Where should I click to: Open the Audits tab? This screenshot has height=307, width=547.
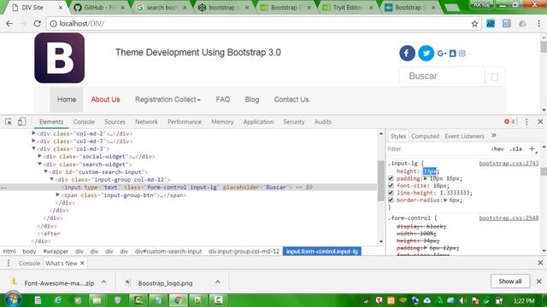point(323,122)
